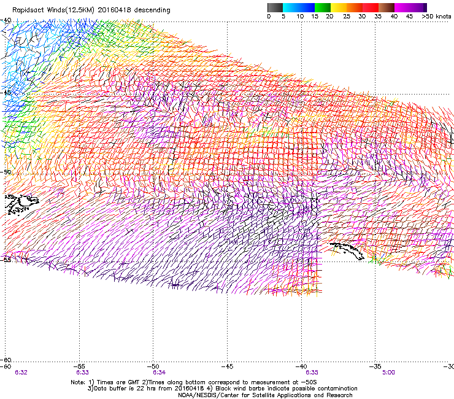Click the 'NOAA/NESDIS/Center for Satellite Applications and Research' credit
Screen dimensions: 454x399
[x=265, y=395]
